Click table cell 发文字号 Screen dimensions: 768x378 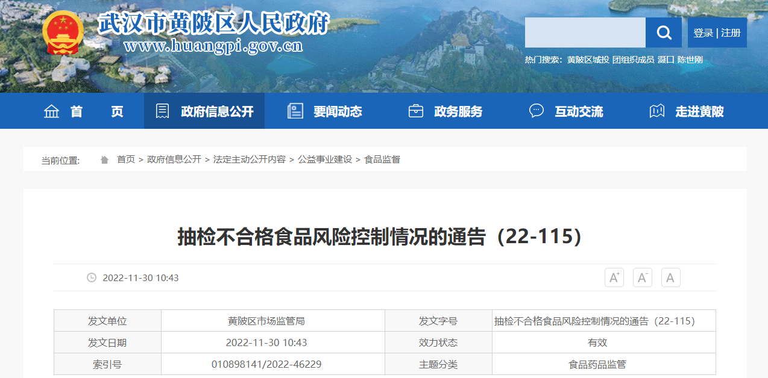pos(438,321)
